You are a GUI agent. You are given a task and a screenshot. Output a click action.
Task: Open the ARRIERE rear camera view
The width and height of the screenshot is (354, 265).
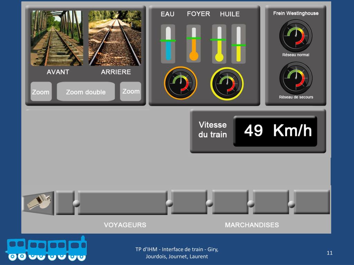pos(115,38)
